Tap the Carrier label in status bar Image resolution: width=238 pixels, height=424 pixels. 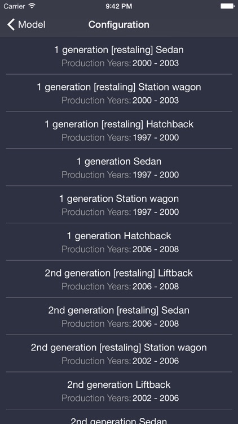14,6
